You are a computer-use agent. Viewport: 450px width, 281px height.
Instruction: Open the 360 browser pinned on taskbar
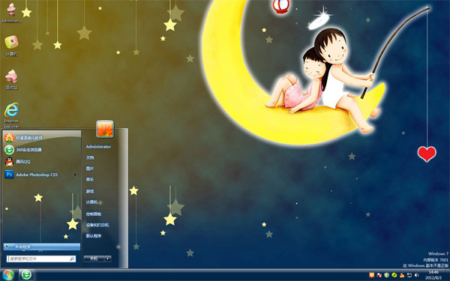(x=26, y=275)
